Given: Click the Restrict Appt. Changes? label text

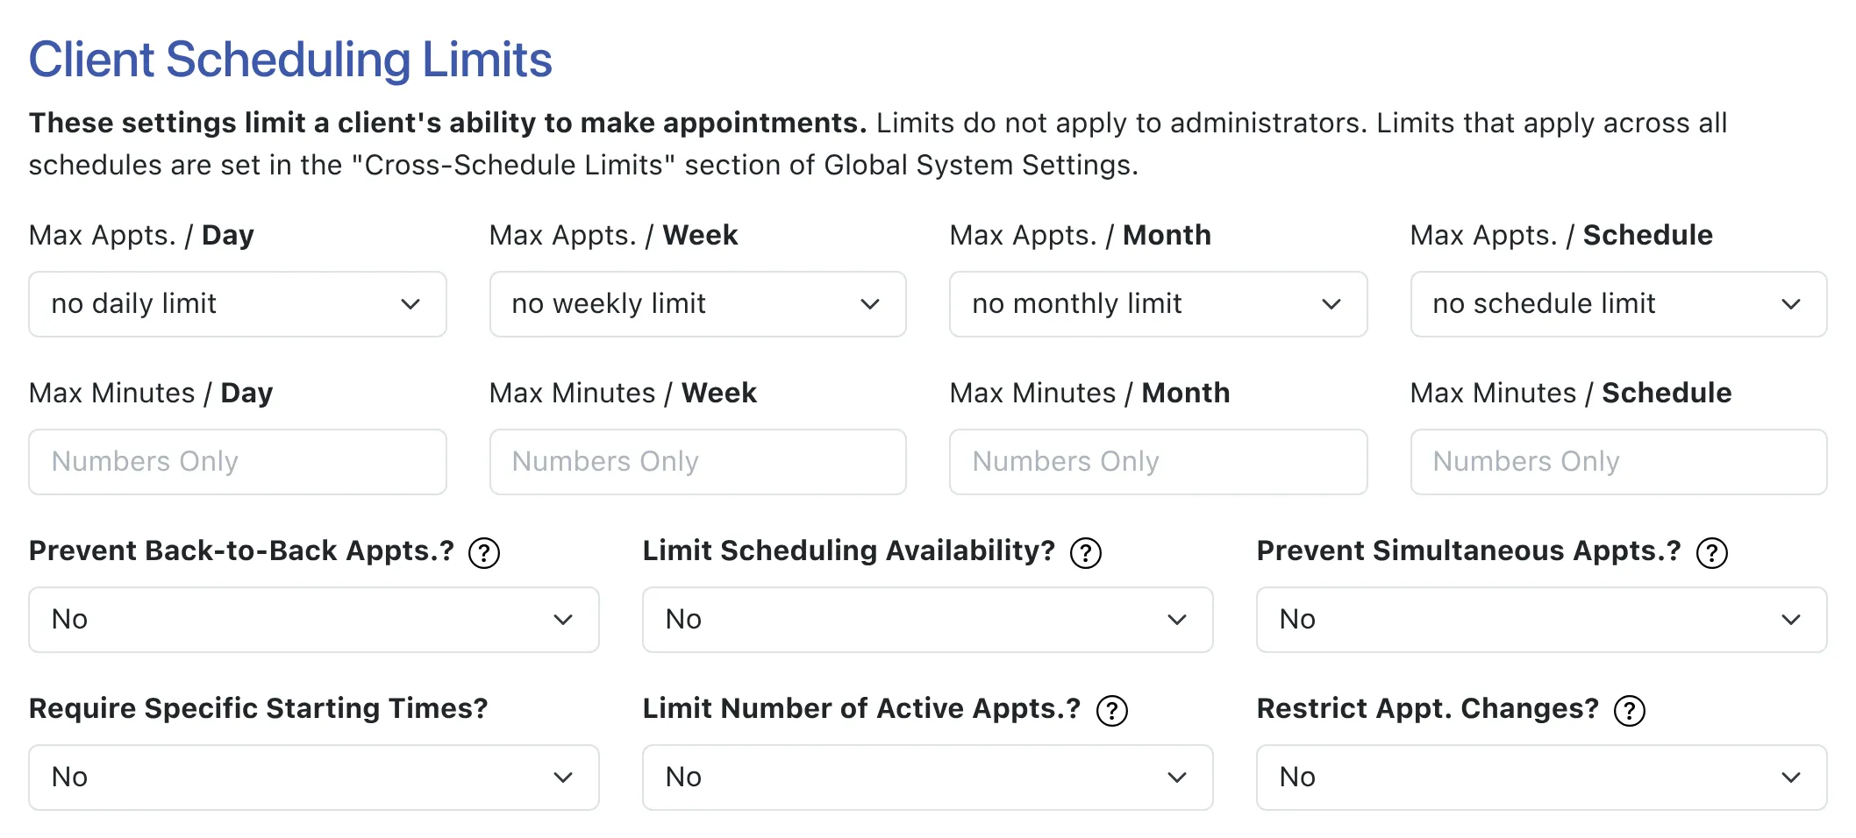Looking at the screenshot, I should pos(1428,708).
